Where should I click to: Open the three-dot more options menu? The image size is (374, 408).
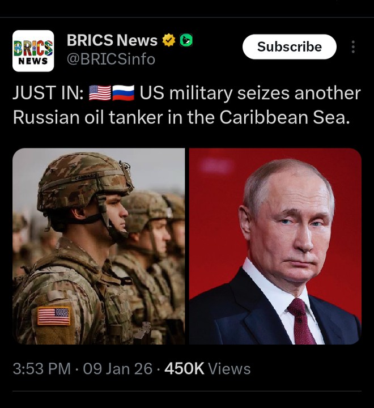(353, 47)
